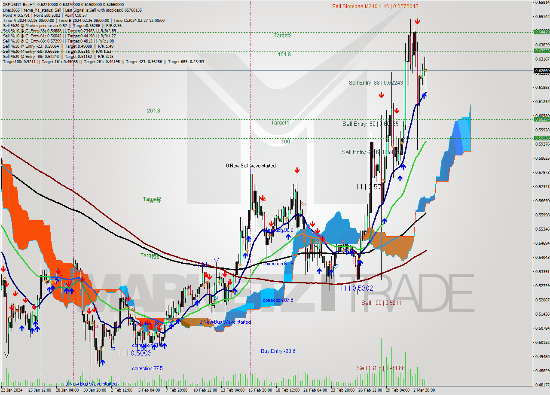Click the '21 Feb 04:00' time axis label
Screen dimensions: 550x395
click(x=315, y=390)
